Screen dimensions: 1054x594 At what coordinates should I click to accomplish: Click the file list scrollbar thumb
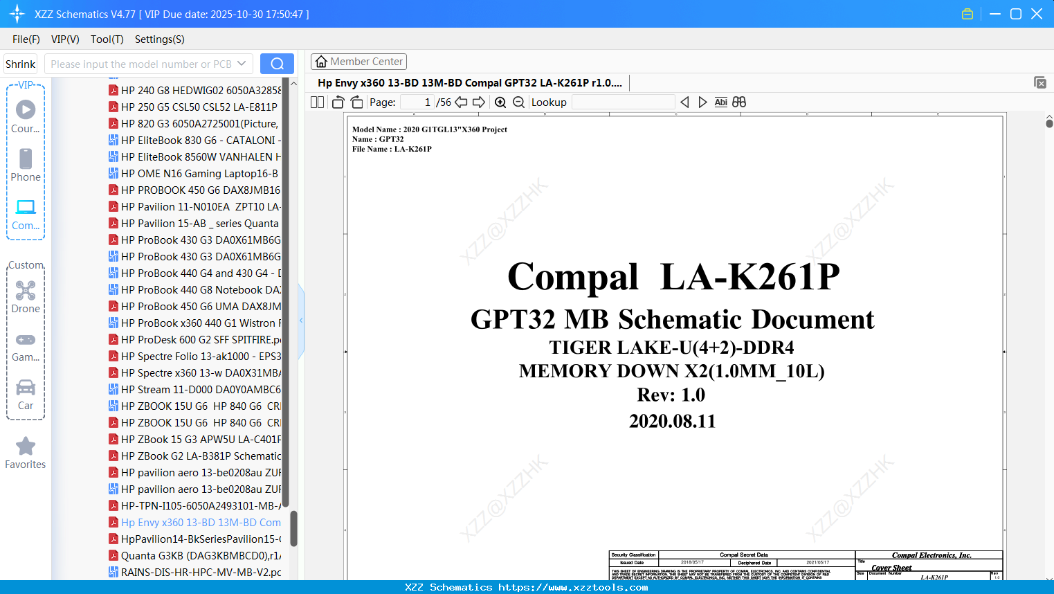click(293, 528)
